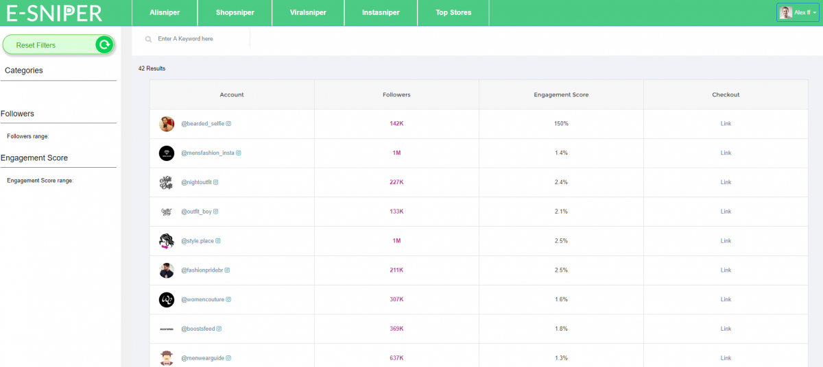The image size is (823, 367).
Task: Open the @mensfashion_insta profile avatar
Action: point(167,153)
